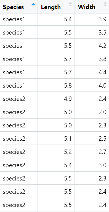Click the Length cell showing 5.1

click(x=56, y=138)
